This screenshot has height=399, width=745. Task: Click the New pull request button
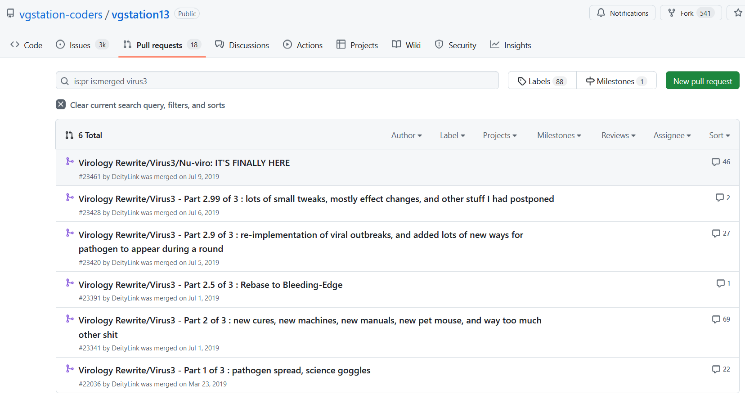coord(702,81)
